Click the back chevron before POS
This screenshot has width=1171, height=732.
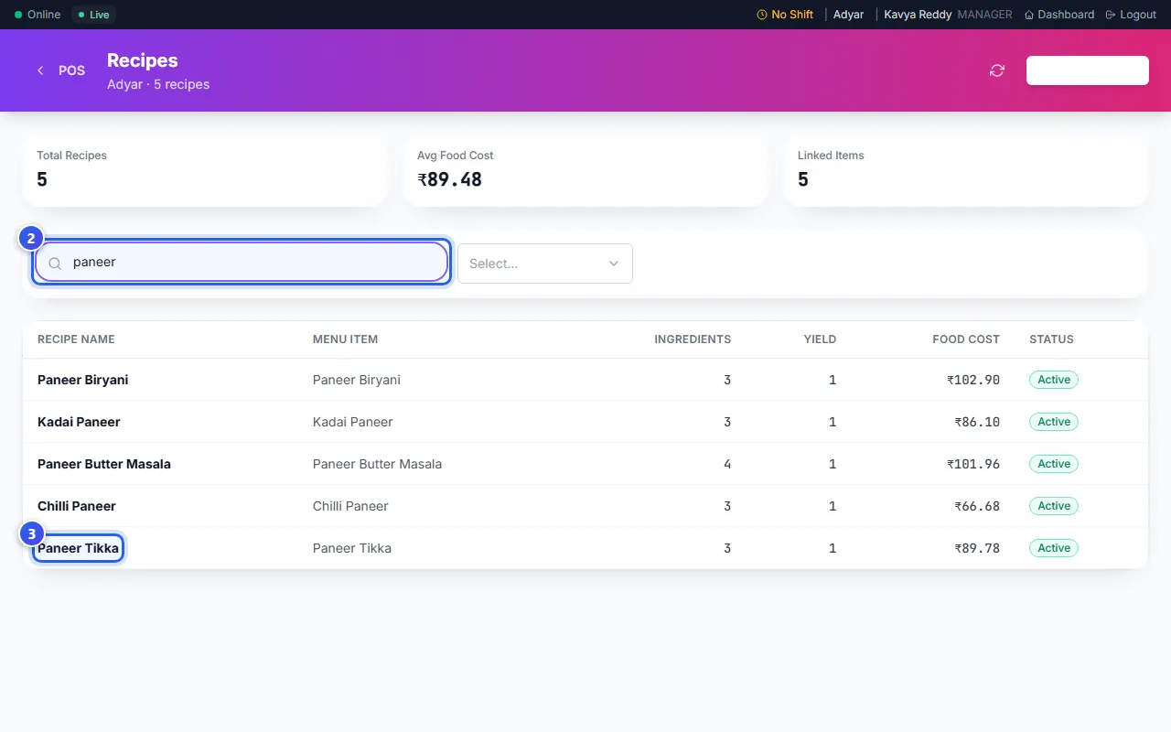click(x=40, y=70)
